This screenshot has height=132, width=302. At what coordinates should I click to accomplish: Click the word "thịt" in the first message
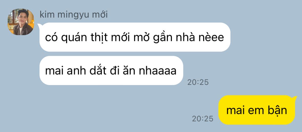point(99,38)
